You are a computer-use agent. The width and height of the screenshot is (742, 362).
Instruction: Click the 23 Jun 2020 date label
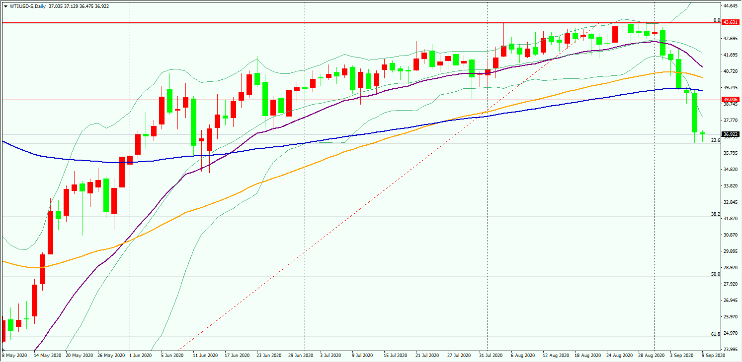[269, 356]
